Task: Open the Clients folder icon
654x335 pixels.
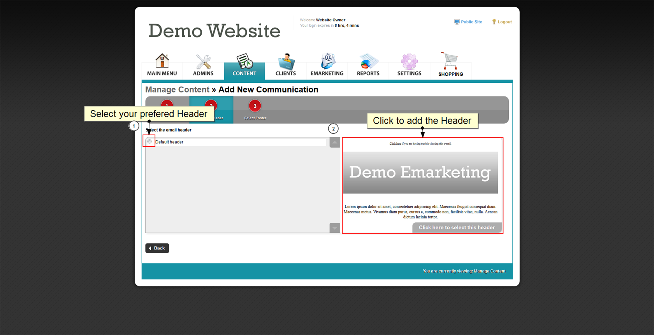Action: point(286,61)
